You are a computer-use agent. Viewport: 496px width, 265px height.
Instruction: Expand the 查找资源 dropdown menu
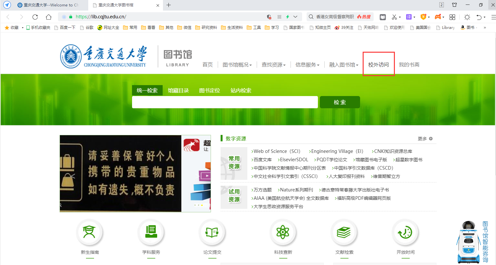point(273,65)
